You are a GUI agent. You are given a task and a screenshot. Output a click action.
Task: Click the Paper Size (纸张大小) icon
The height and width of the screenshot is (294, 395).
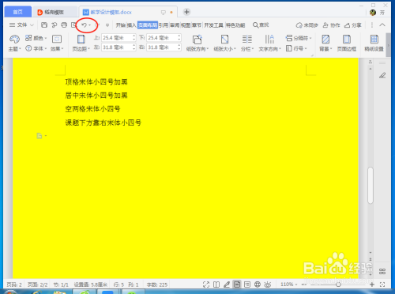(224, 40)
